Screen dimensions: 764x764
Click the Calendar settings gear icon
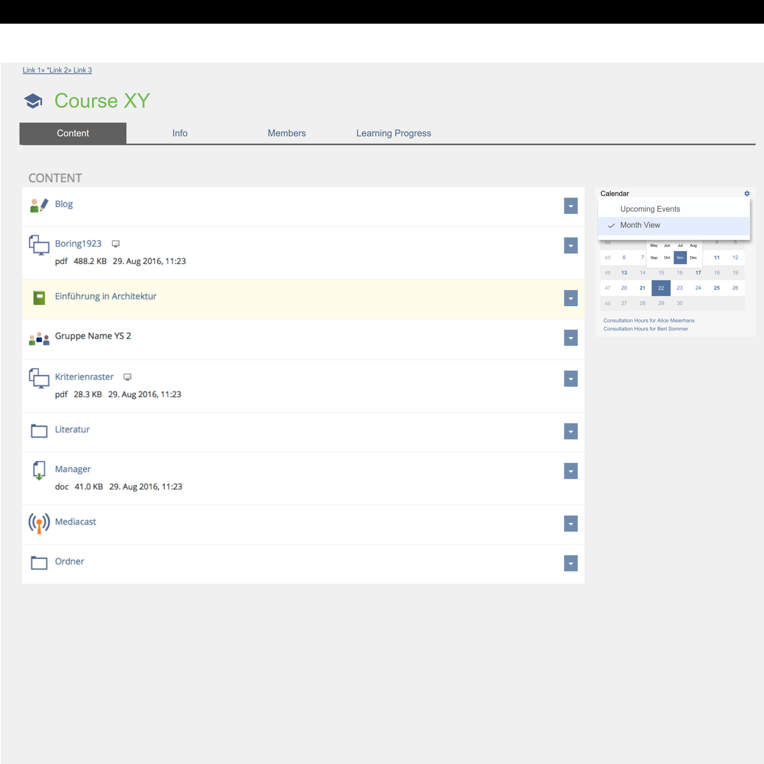(746, 193)
